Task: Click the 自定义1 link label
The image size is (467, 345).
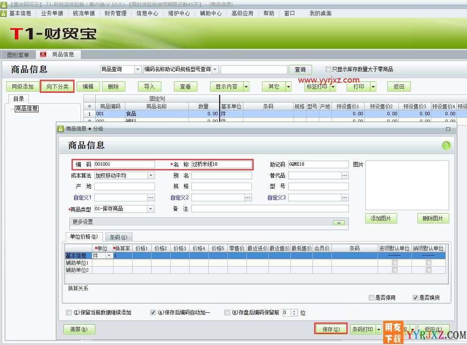Action: coord(83,198)
